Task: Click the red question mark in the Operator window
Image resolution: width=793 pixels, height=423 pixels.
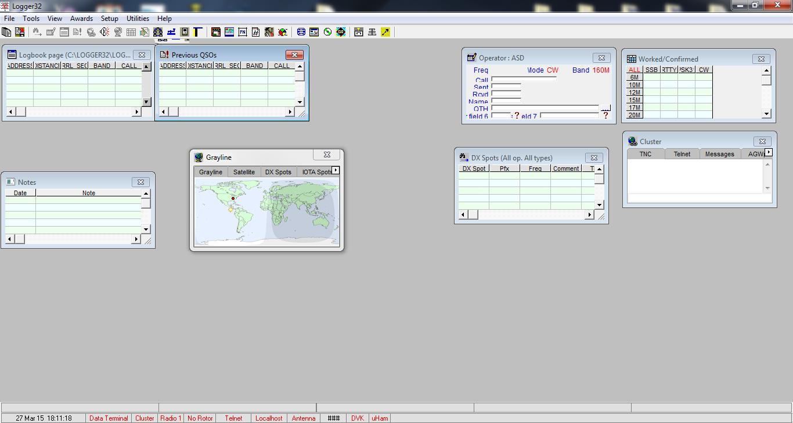Action: pyautogui.click(x=605, y=115)
